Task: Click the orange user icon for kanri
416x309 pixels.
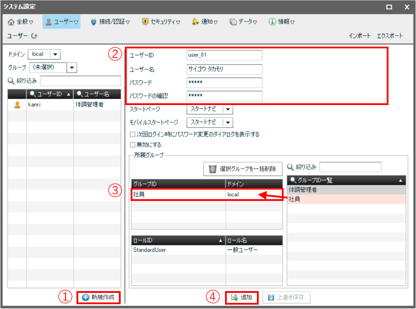Action: click(17, 105)
